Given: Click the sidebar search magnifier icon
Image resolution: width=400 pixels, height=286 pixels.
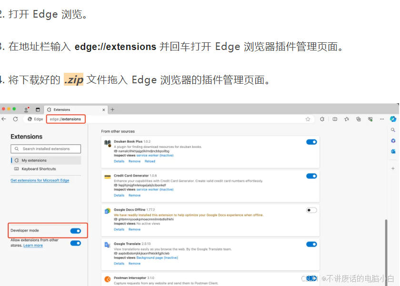Looking at the screenshot, I should pyautogui.click(x=393, y=130).
